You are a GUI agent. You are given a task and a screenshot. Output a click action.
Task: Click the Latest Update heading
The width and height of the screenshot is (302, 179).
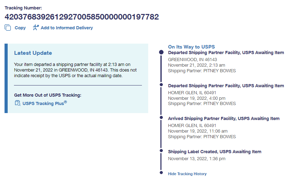coord(33,53)
